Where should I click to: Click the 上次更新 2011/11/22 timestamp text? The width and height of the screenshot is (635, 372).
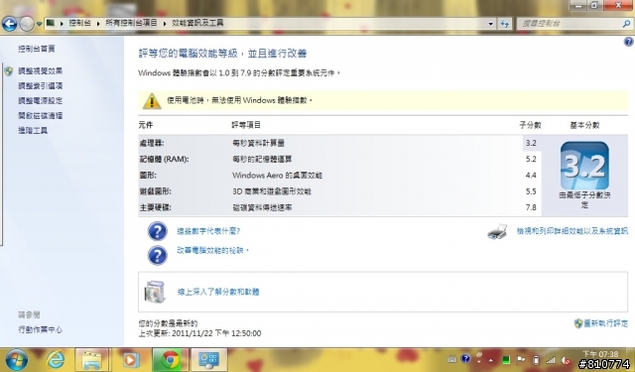[199, 333]
